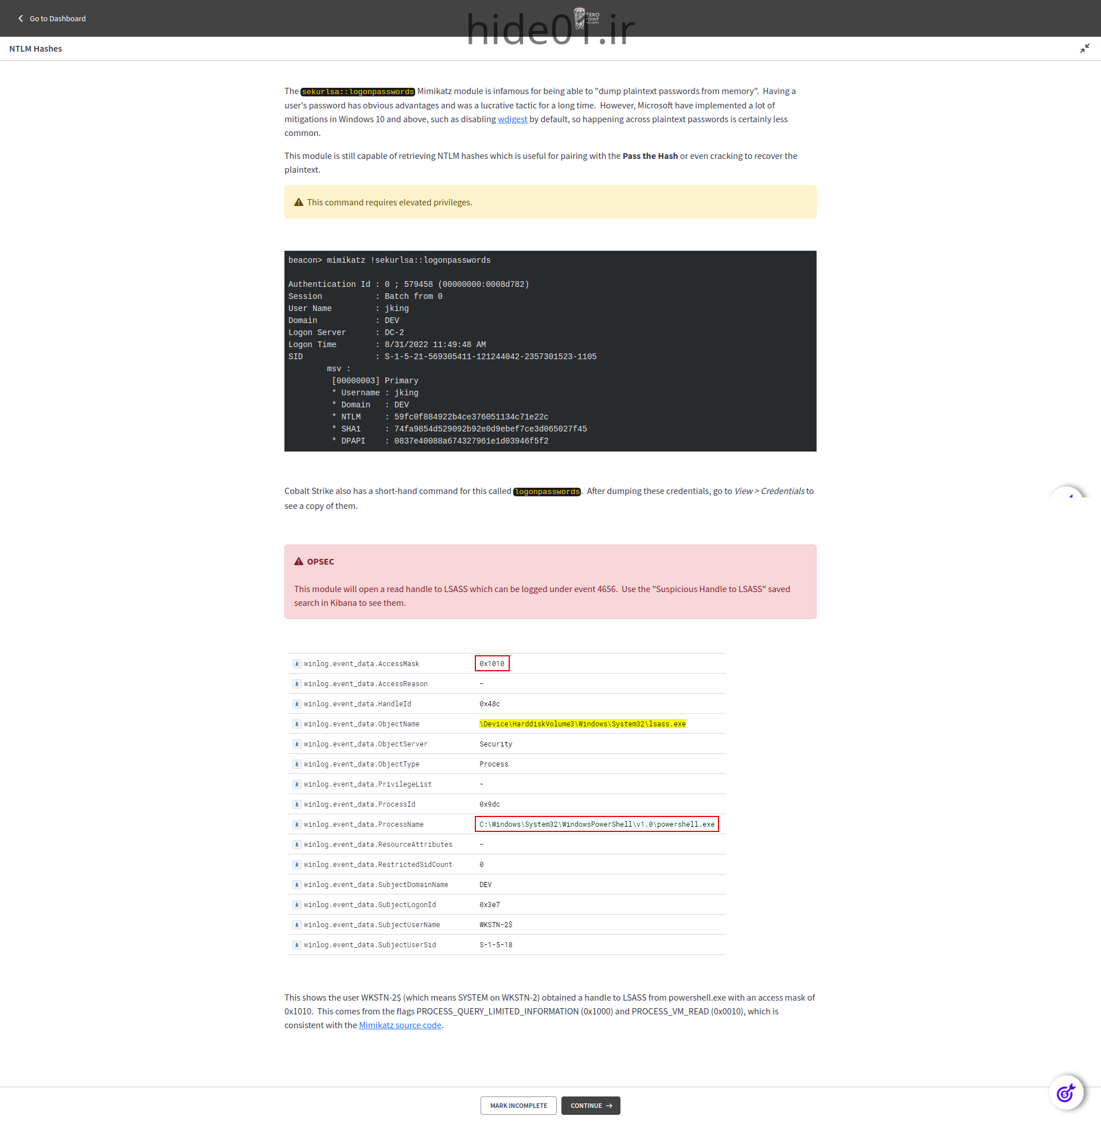The image size is (1101, 1124).
Task: Click the k icon beside ObjectType field
Action: tap(296, 764)
